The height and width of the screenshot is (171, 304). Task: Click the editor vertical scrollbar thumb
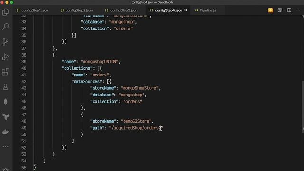(x=303, y=106)
